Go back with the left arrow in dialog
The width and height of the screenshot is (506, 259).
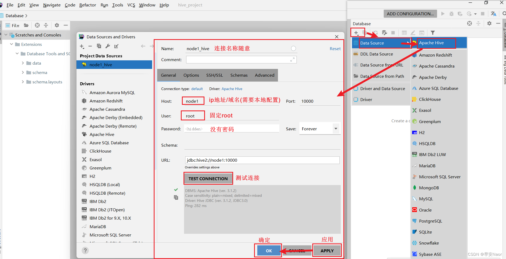coord(143,46)
